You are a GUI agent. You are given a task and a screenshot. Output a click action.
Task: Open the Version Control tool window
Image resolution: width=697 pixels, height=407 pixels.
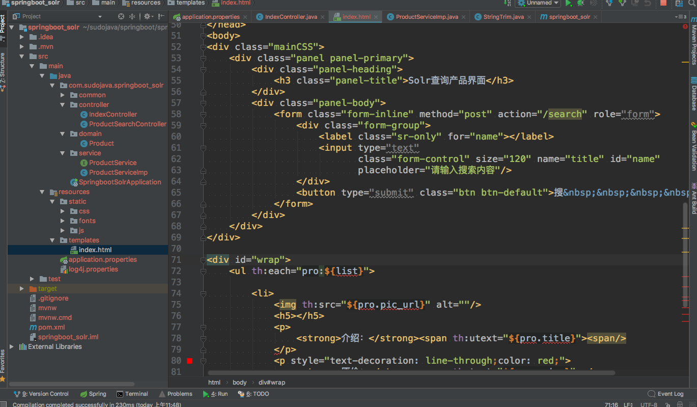coord(41,394)
